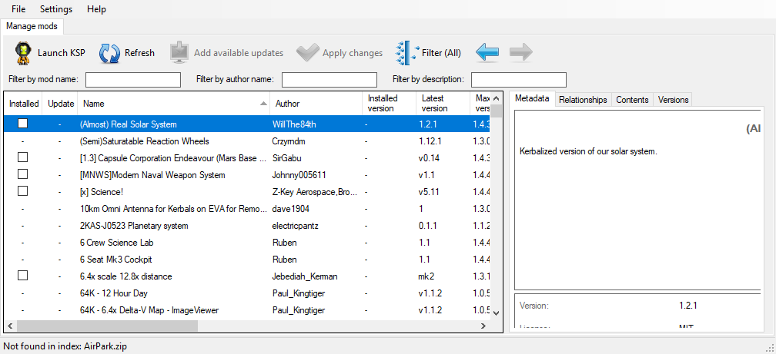Navigate back with the blue left arrow
Image resolution: width=776 pixels, height=354 pixels.
pyautogui.click(x=487, y=52)
